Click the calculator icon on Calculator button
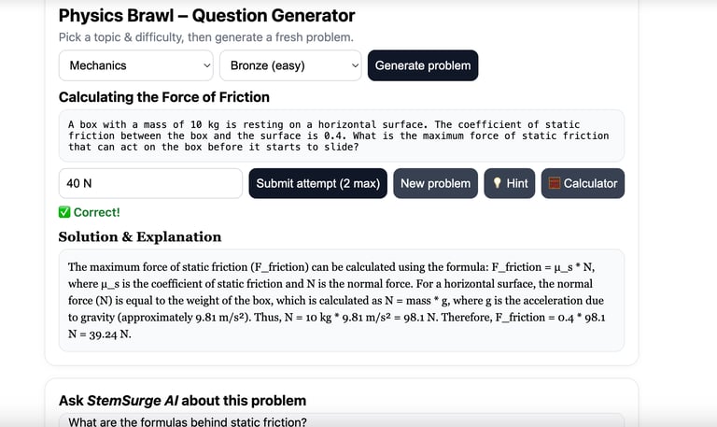This screenshot has height=427, width=717. pyautogui.click(x=555, y=183)
